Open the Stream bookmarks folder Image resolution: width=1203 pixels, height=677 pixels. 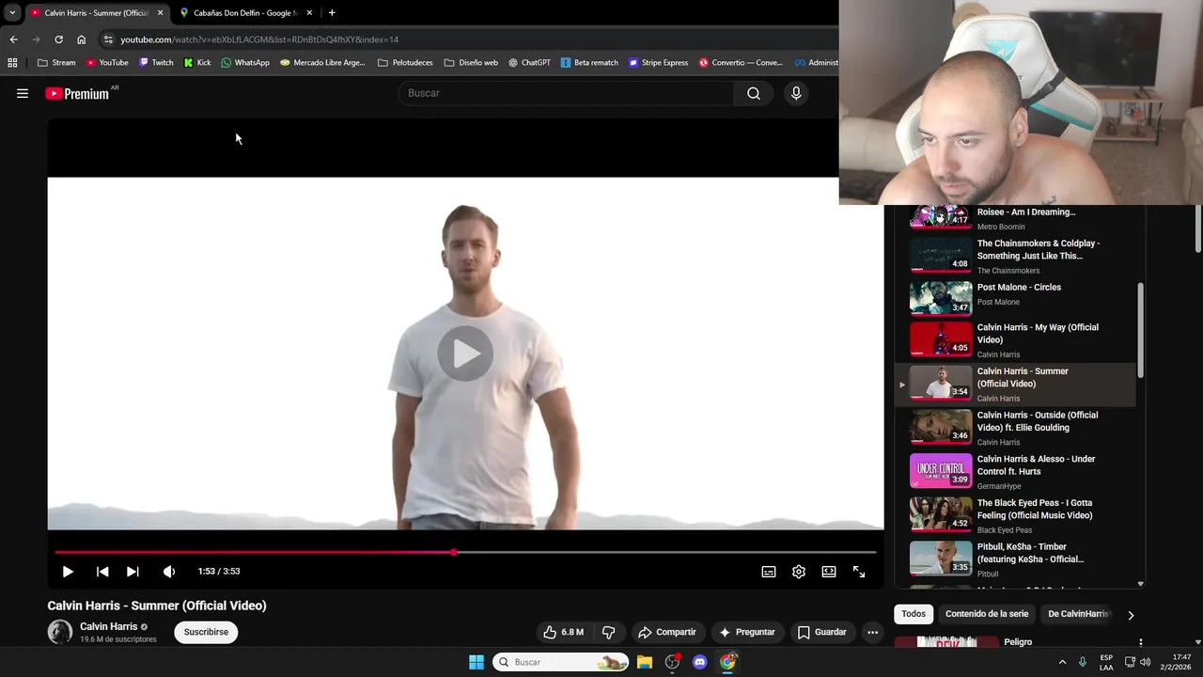tap(56, 63)
